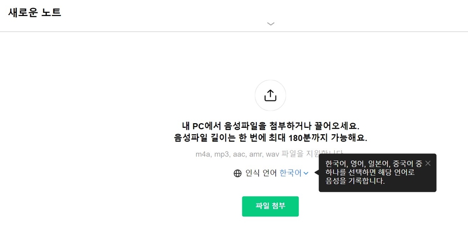
Task: Click the circular upload arrow icon
Action: point(270,95)
